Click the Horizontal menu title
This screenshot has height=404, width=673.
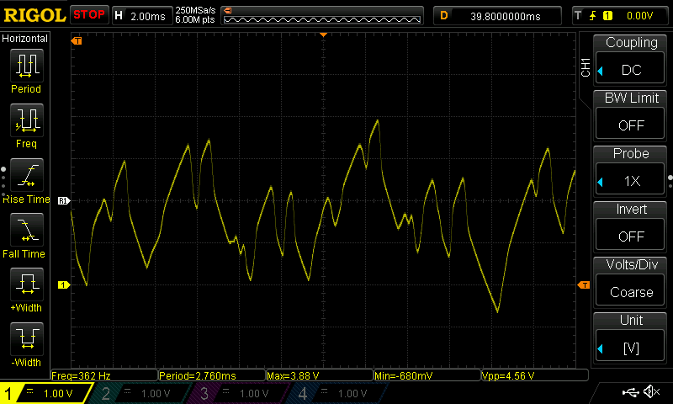[x=25, y=39]
